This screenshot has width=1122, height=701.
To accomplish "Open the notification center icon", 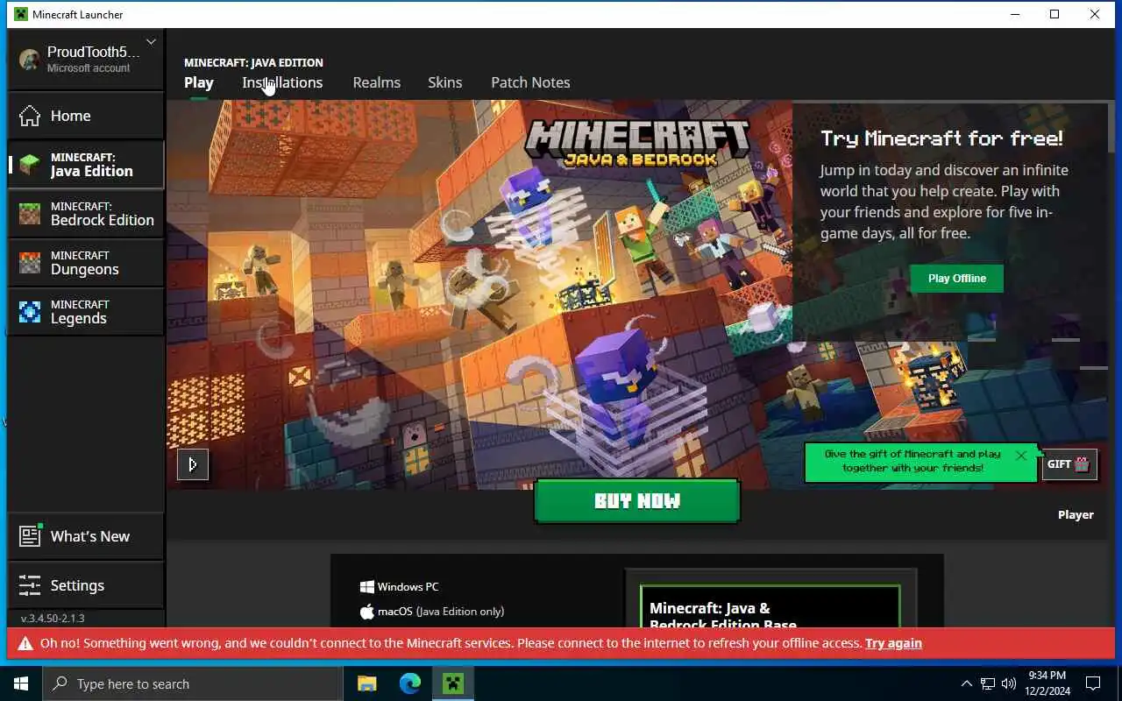I will (x=1093, y=683).
